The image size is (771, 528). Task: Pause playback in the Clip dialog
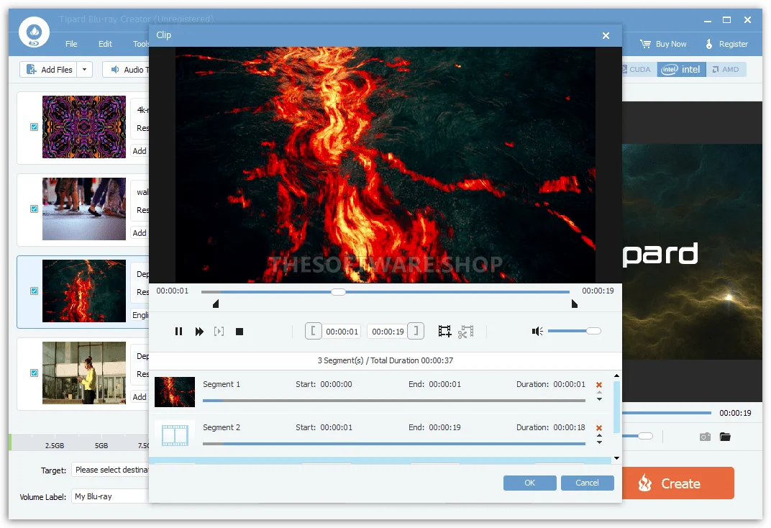tap(178, 332)
